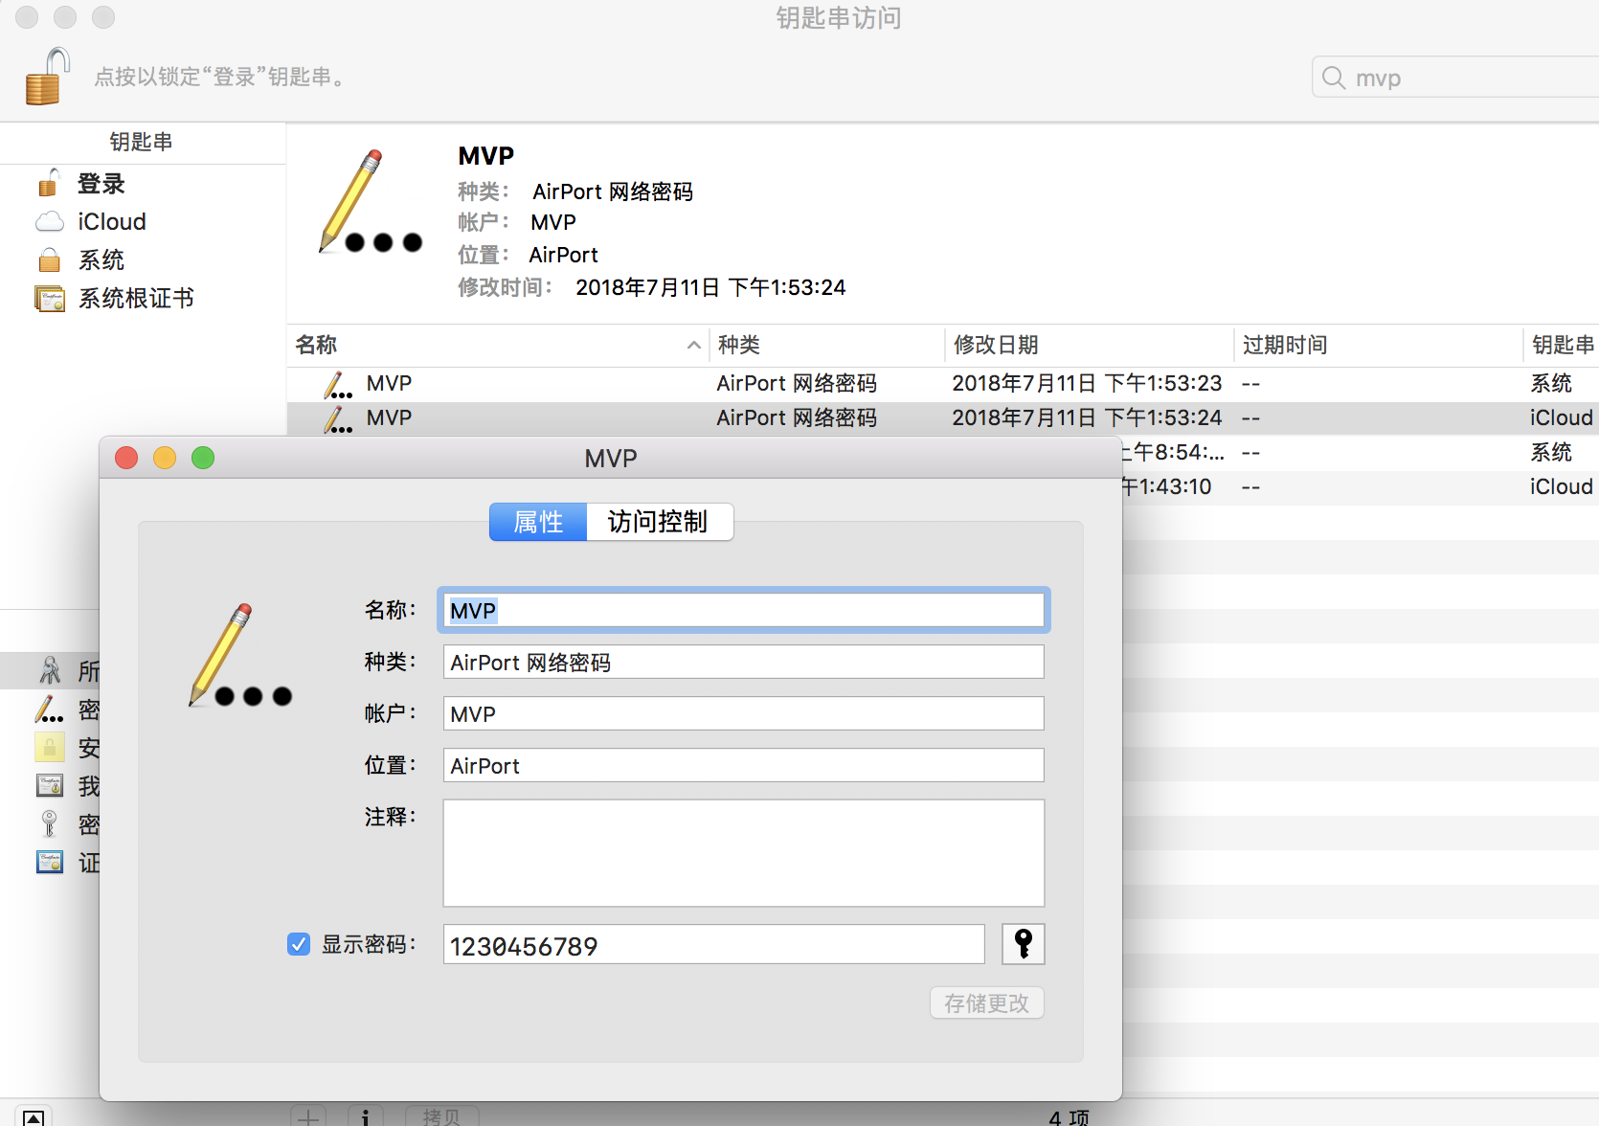Viewport: 1599px width, 1126px height.
Task: Select my certificates category icon in sidebar
Action: pyautogui.click(x=50, y=786)
